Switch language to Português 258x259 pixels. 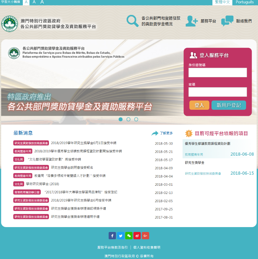coord(245,2)
